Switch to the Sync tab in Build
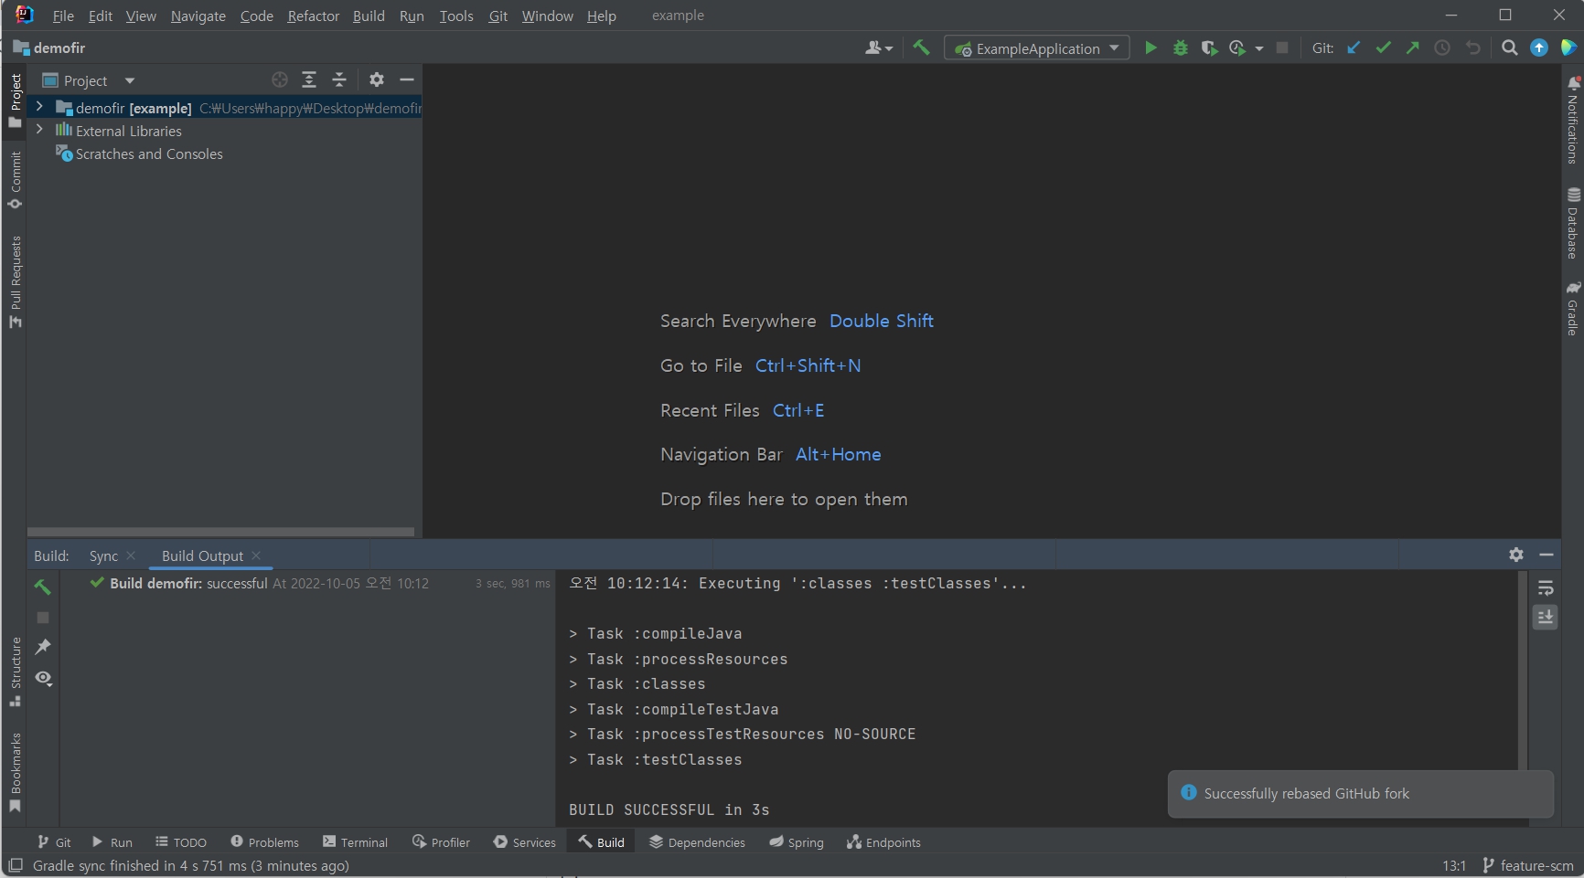This screenshot has height=878, width=1584. tap(103, 555)
